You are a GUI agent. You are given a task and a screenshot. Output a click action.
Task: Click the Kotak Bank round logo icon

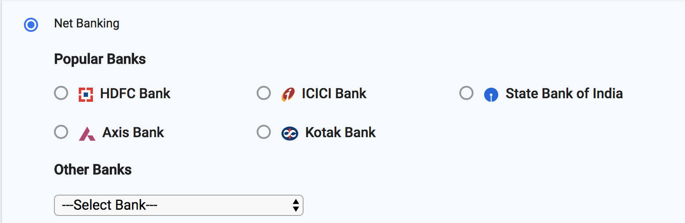click(290, 133)
